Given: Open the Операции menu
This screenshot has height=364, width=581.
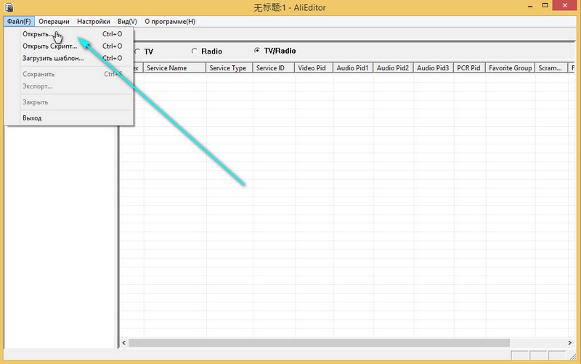Looking at the screenshot, I should point(54,22).
